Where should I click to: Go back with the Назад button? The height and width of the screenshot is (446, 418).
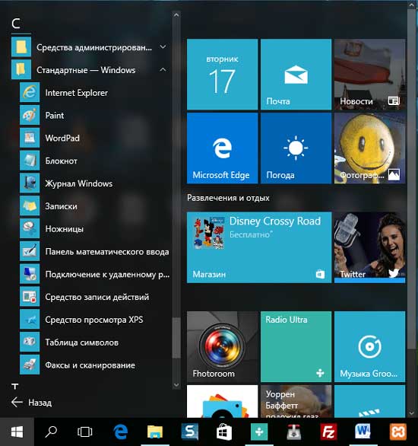[x=31, y=403]
